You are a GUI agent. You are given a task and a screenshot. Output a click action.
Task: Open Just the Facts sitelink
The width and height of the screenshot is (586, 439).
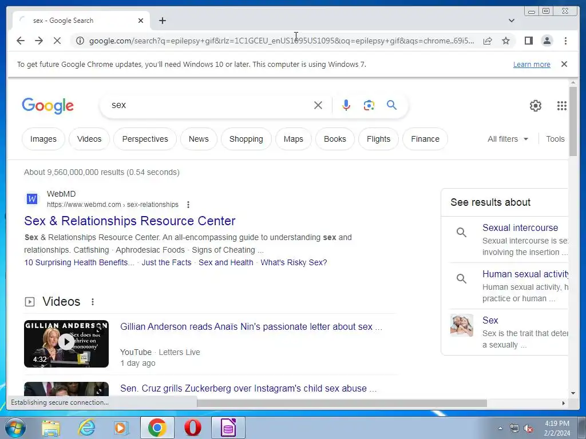coord(167,262)
